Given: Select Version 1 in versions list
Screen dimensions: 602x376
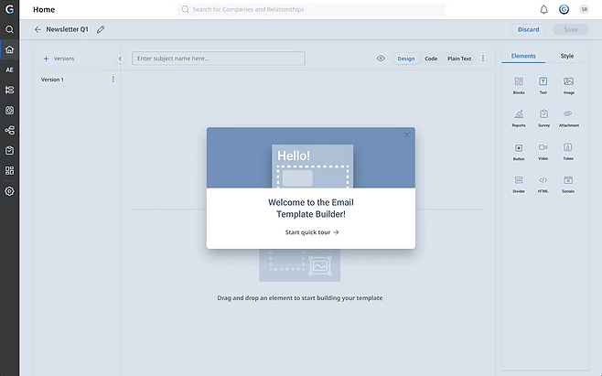Looking at the screenshot, I should click(x=77, y=79).
